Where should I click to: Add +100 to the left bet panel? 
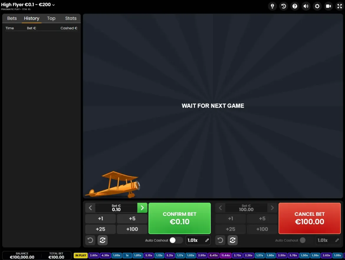132,229
